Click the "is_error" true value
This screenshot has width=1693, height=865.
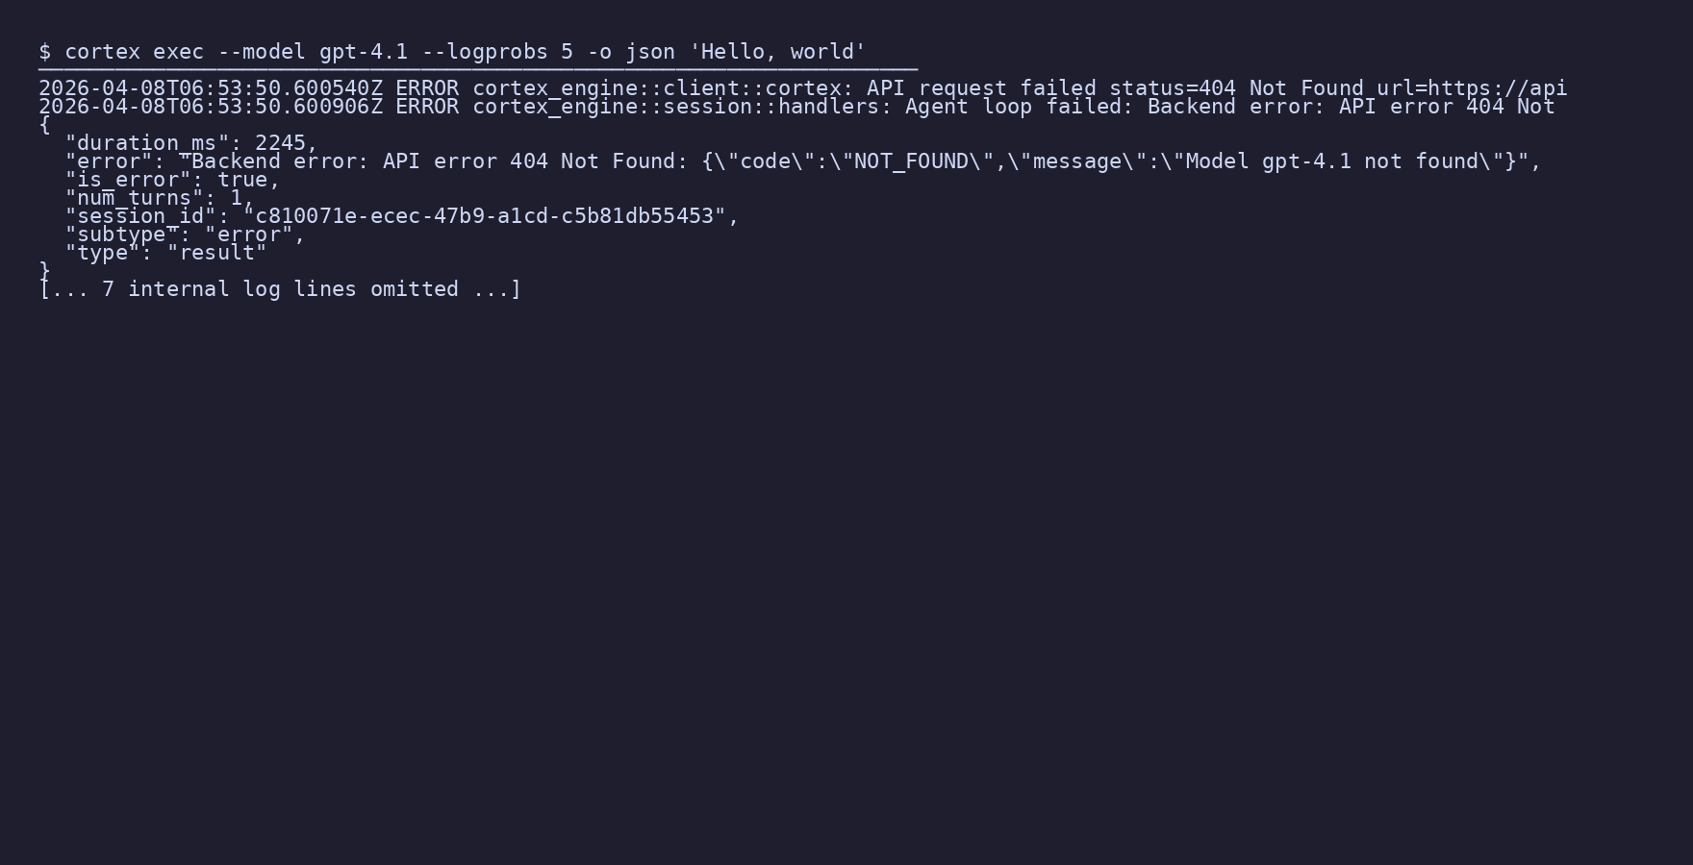(x=242, y=180)
